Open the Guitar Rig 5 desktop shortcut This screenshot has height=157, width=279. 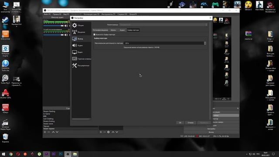coord(5,79)
